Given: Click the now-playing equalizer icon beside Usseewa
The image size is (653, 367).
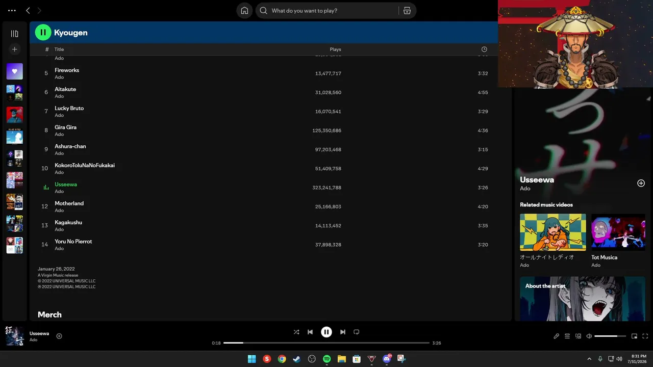Looking at the screenshot, I should point(46,188).
